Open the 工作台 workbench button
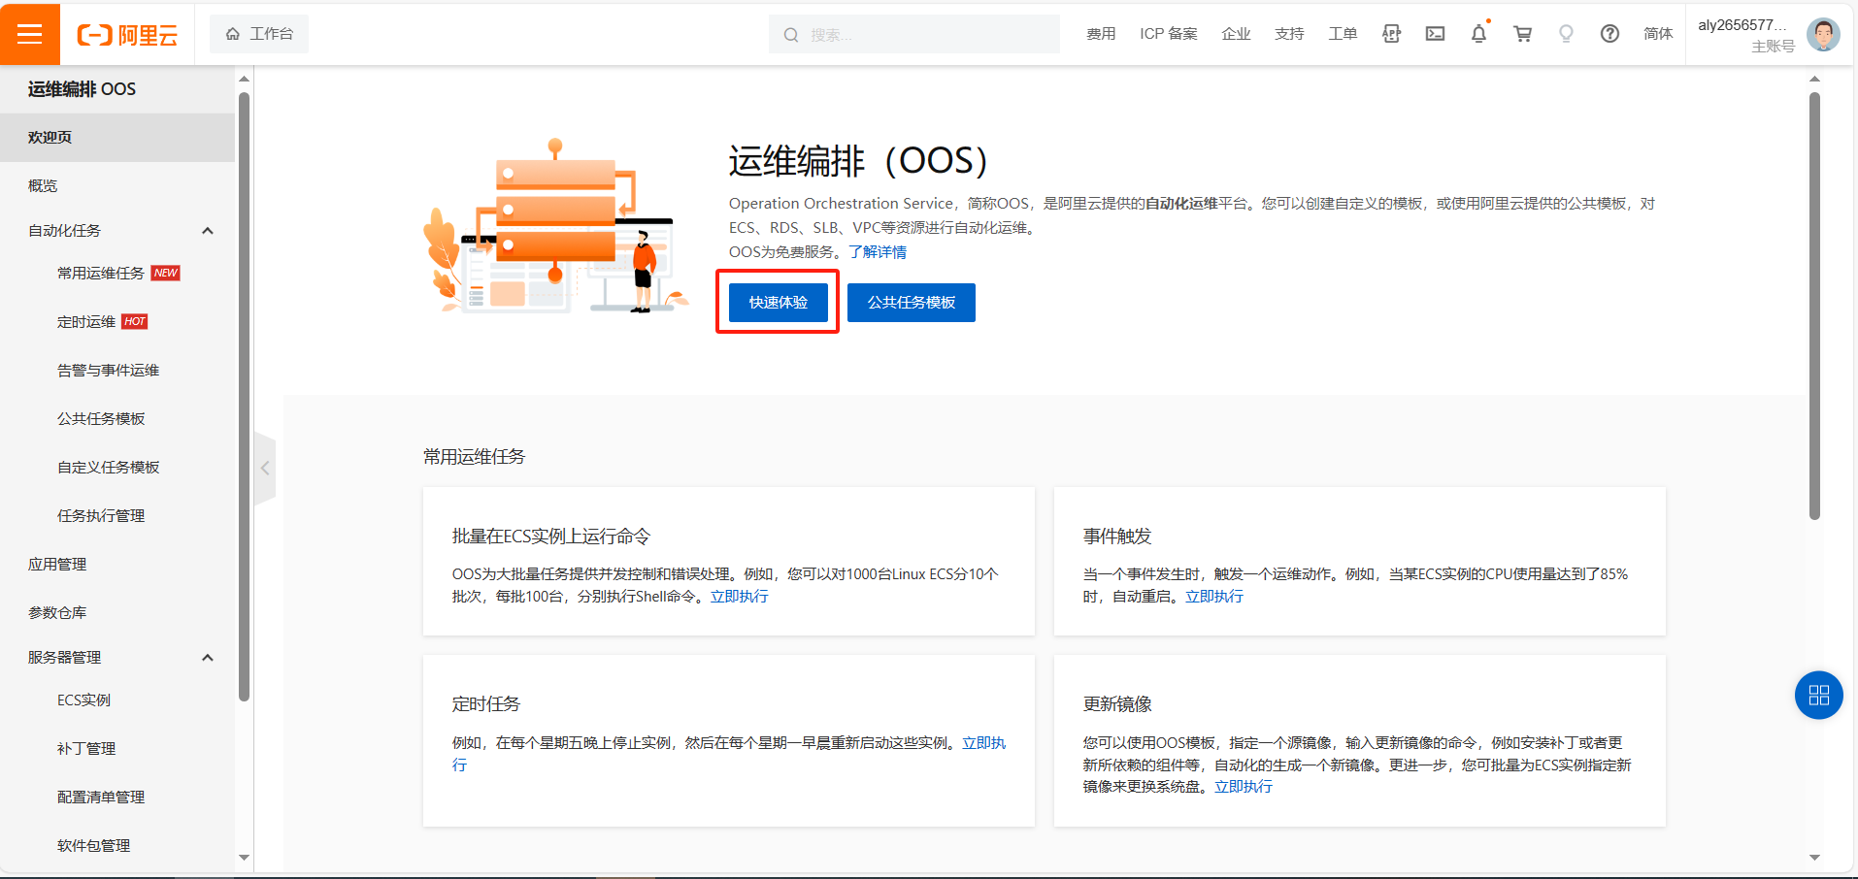Image resolution: width=1858 pixels, height=879 pixels. 259,34
